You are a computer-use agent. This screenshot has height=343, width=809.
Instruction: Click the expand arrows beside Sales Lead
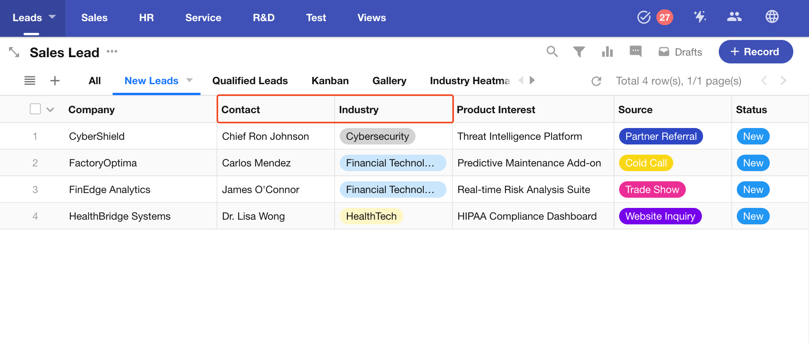click(x=14, y=52)
